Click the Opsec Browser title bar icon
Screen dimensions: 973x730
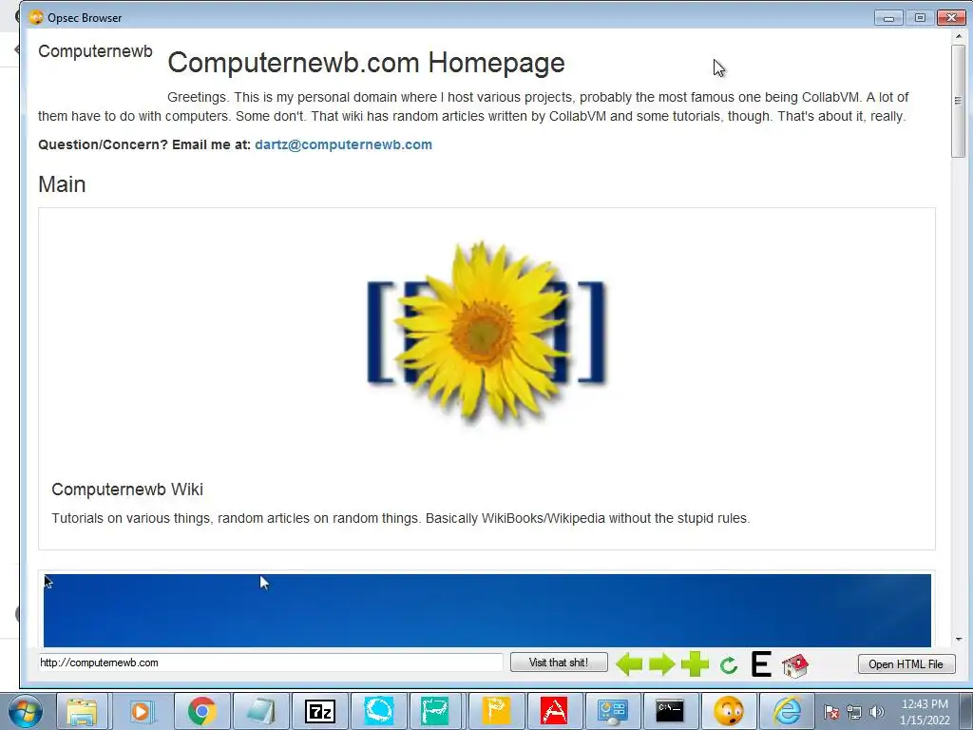(37, 17)
